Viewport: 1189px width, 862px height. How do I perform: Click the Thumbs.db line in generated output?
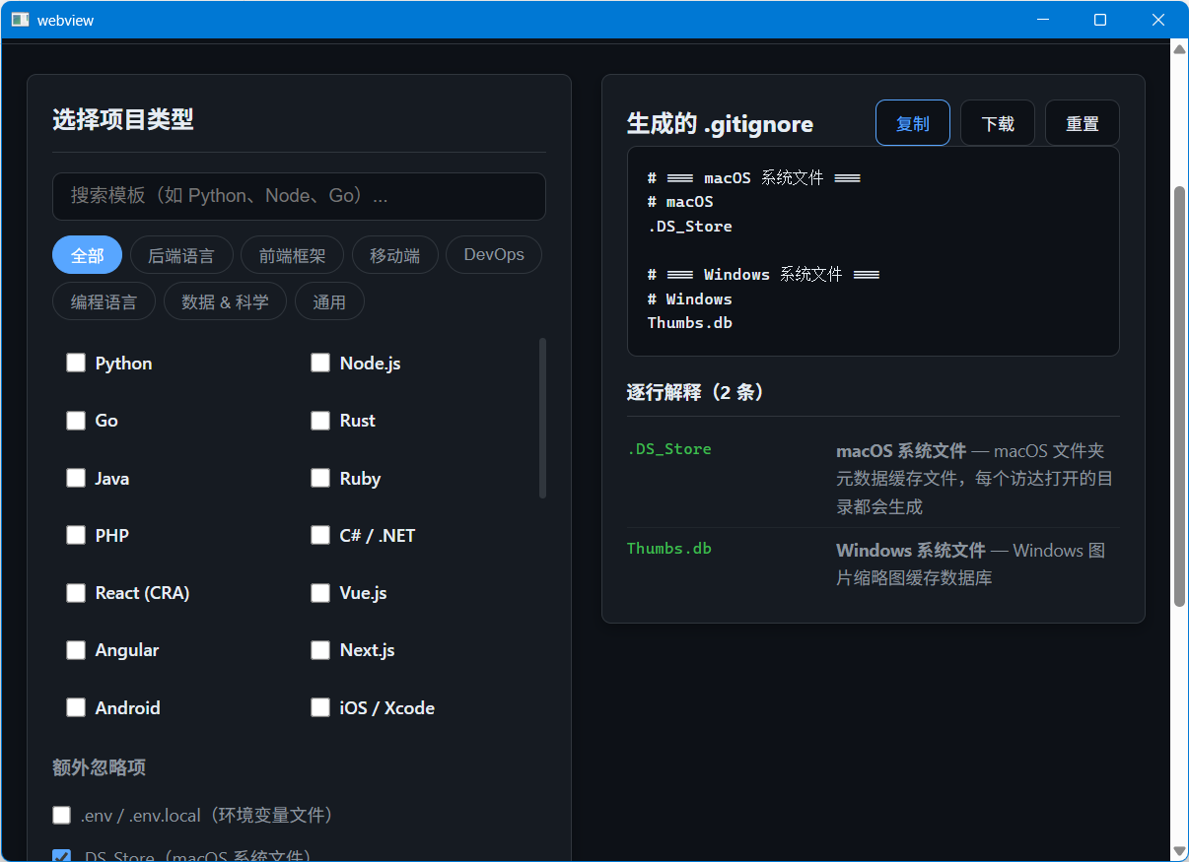point(690,322)
